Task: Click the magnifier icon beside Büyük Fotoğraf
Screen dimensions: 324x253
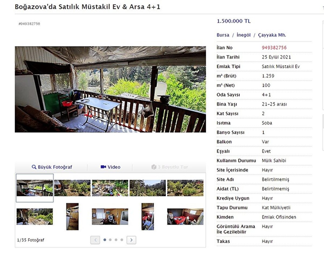Action: pyautogui.click(x=34, y=167)
